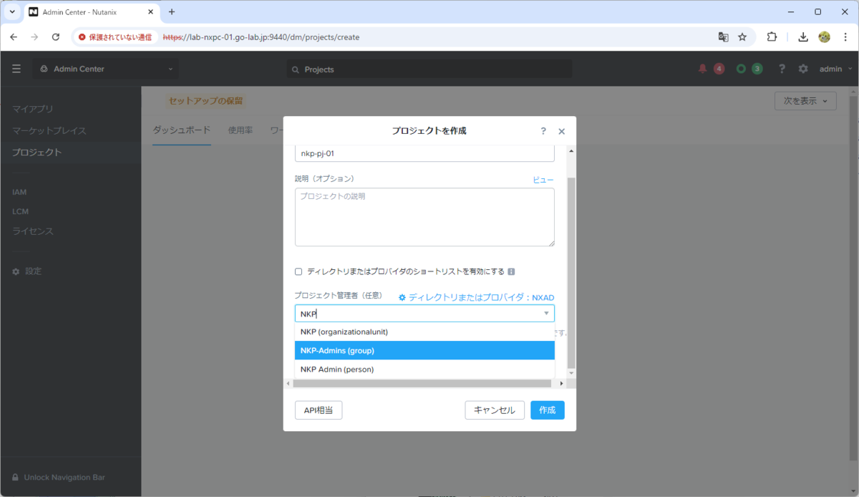Select NKP (organizationalunit) from the list
Screen dimensions: 859x497
tap(424, 332)
